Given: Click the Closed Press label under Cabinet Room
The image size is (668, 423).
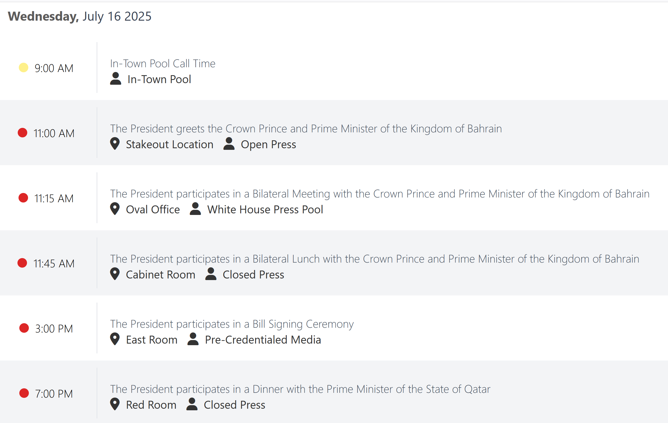Looking at the screenshot, I should 253,274.
